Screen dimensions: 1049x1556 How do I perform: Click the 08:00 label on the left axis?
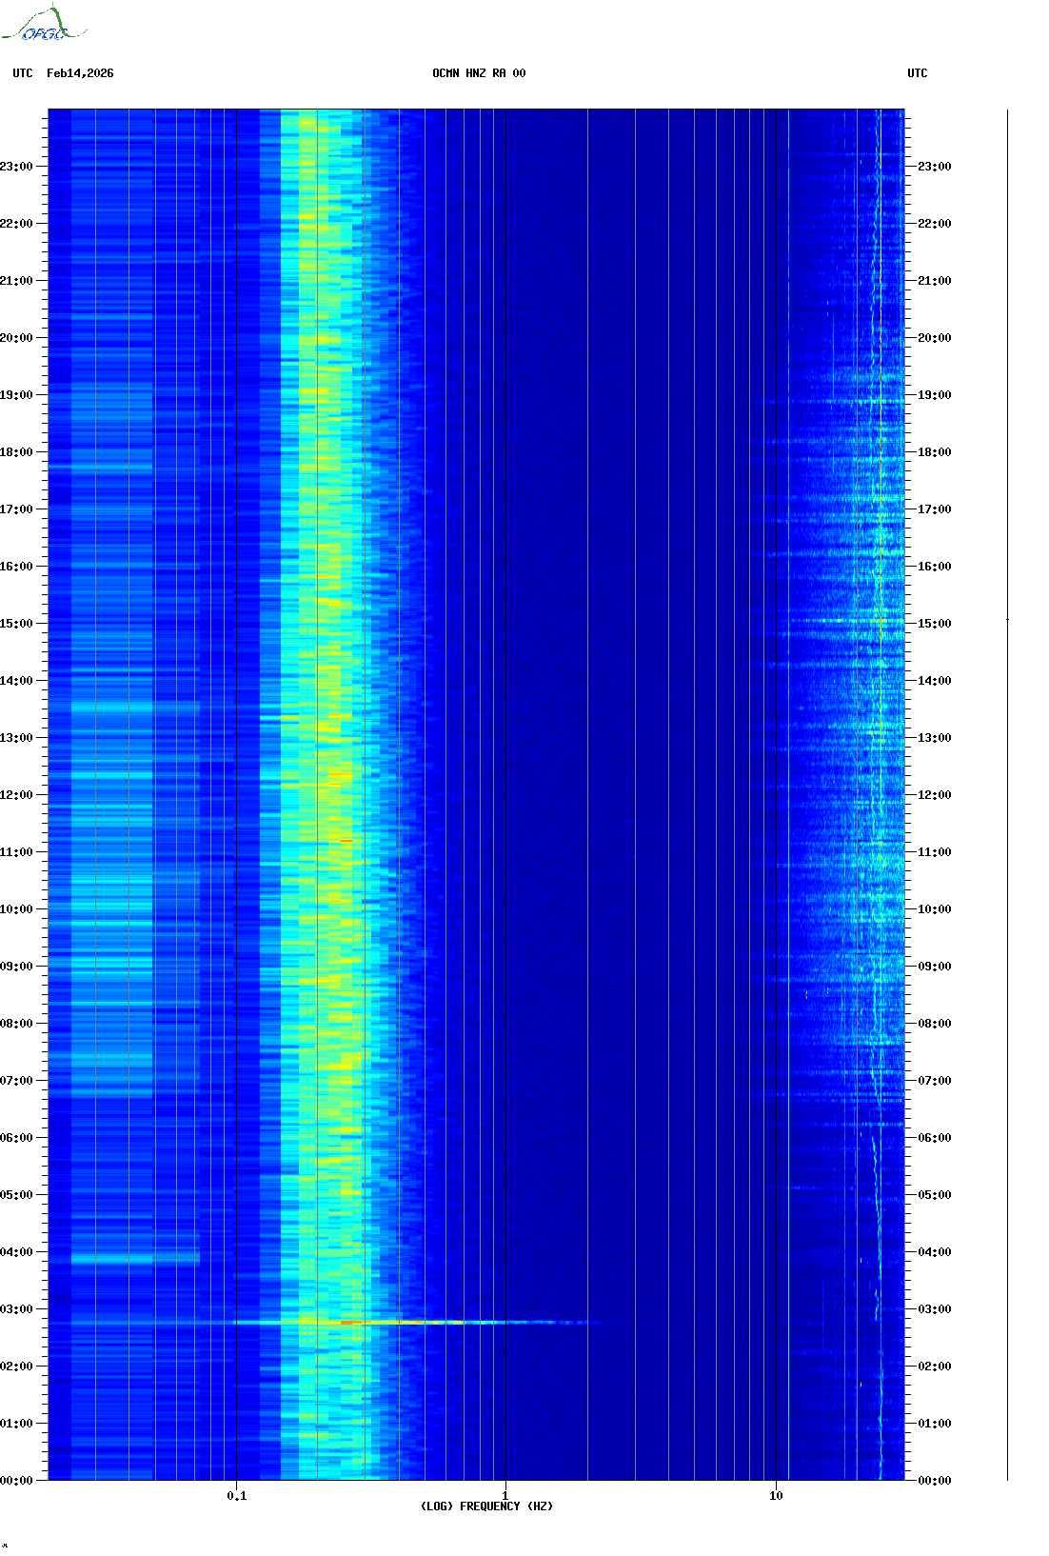click(x=16, y=1024)
